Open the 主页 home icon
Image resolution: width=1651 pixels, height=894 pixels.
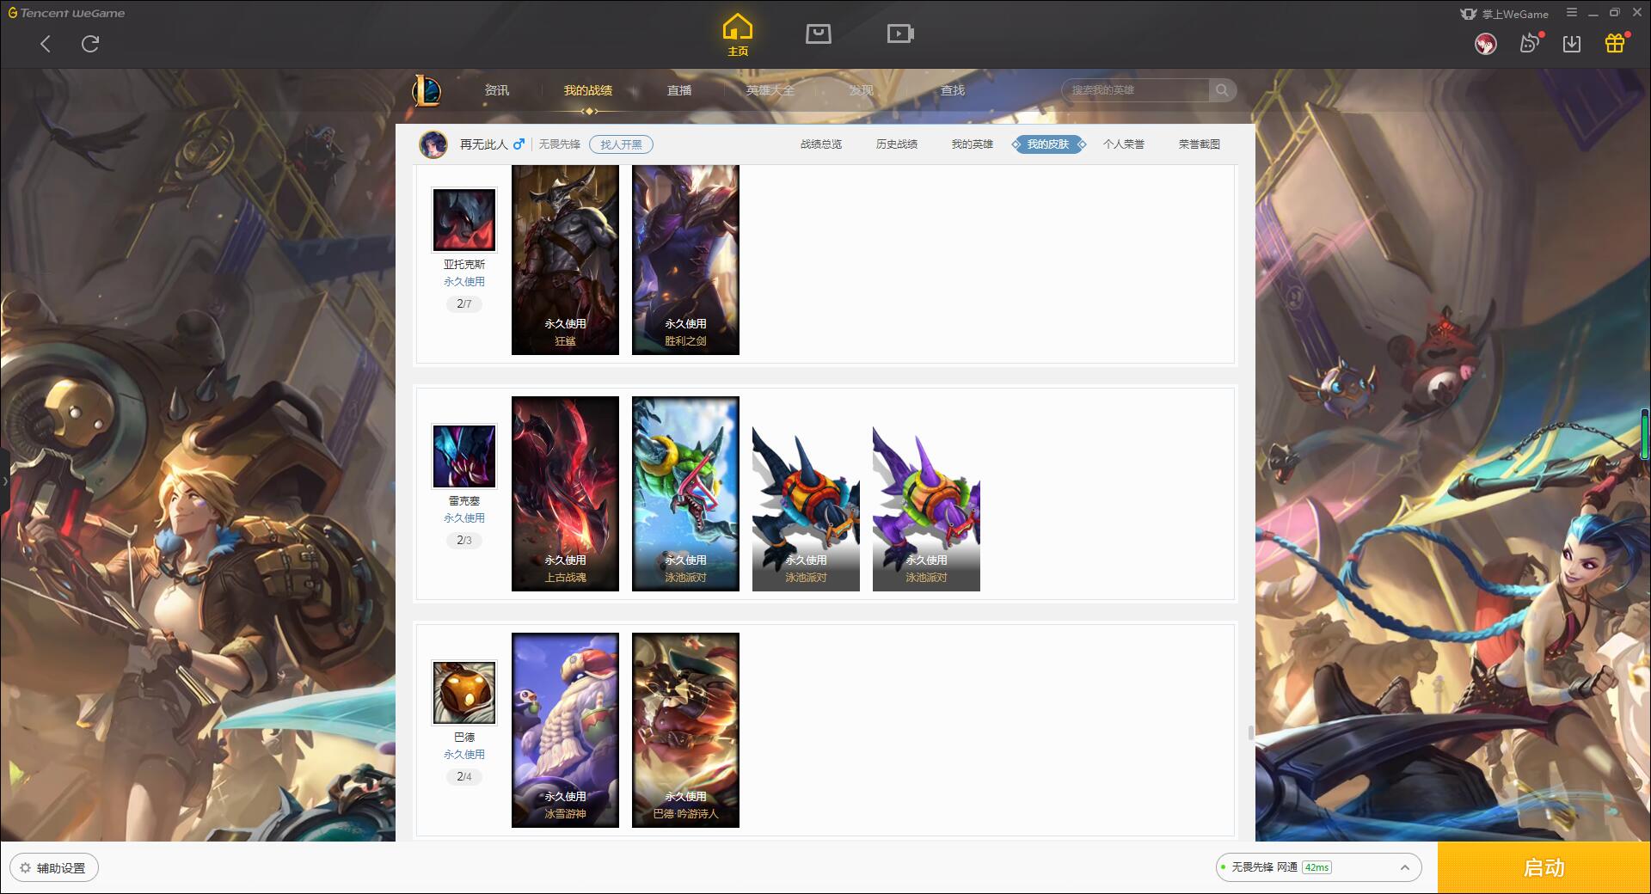738,35
